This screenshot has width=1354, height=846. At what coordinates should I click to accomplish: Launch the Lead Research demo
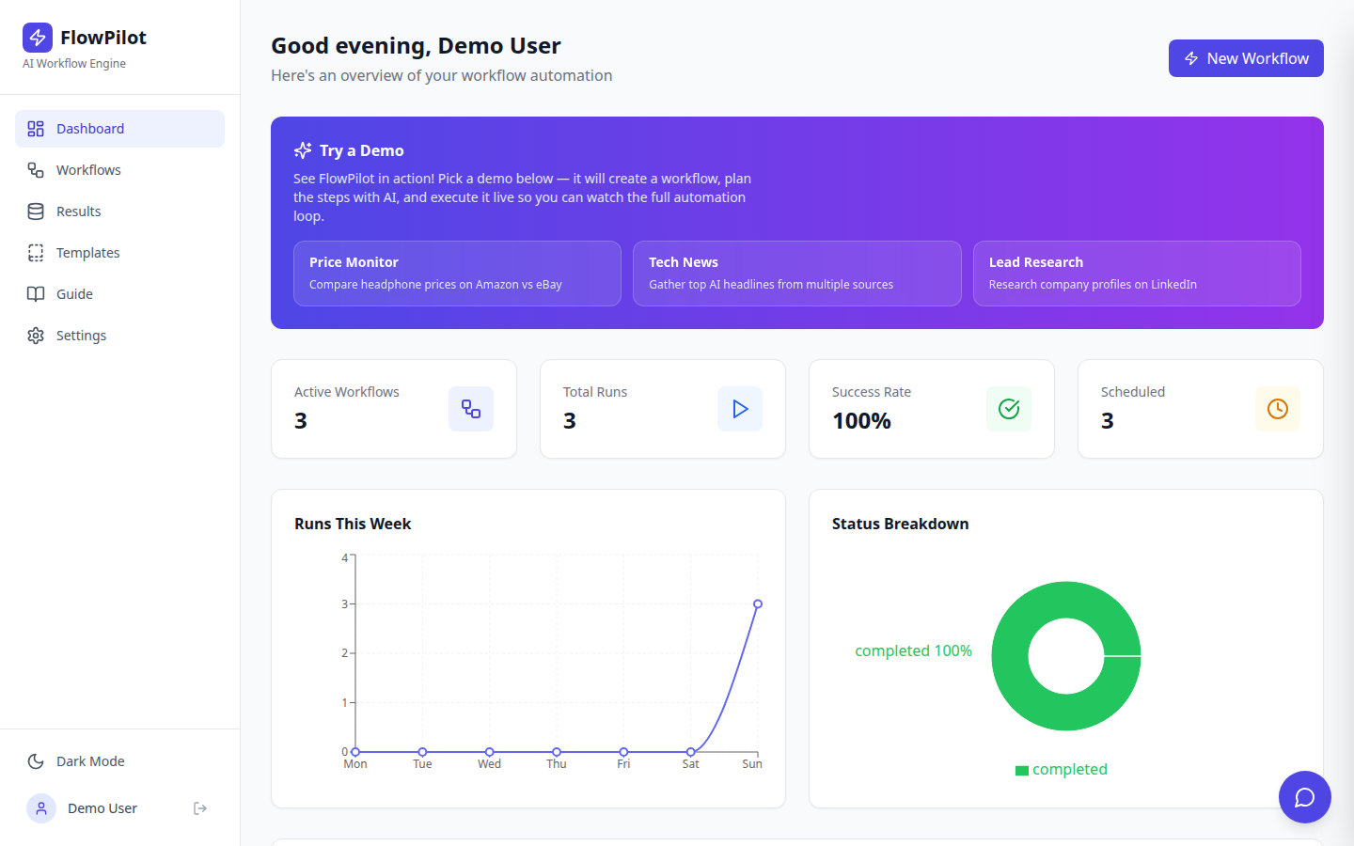point(1137,274)
